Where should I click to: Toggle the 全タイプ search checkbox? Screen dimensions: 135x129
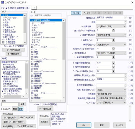[x=2, y=109]
